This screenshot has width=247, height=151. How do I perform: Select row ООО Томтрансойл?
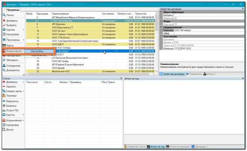[90, 21]
